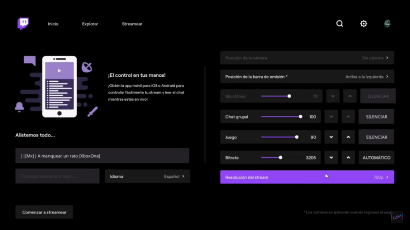
Task: Open the Idioma language selector
Action: click(147, 176)
